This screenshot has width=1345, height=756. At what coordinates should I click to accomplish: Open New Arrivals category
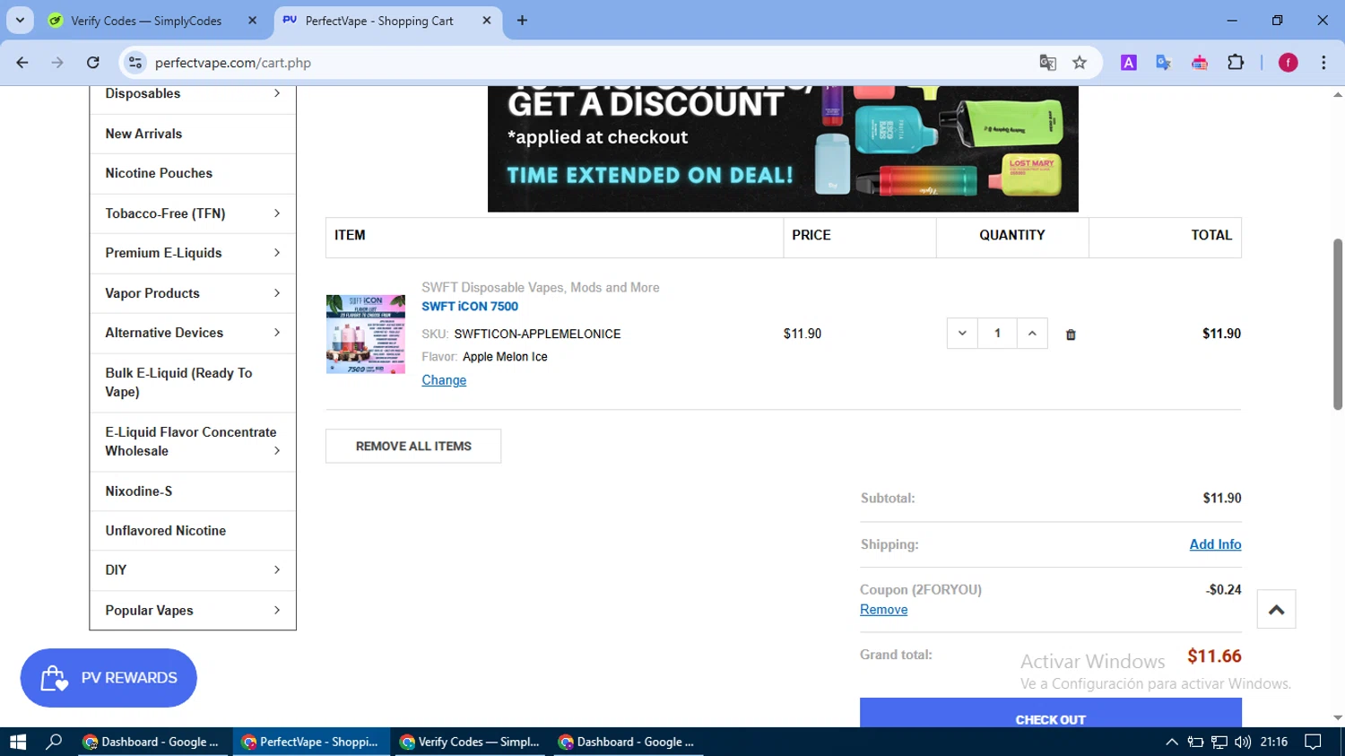point(143,134)
